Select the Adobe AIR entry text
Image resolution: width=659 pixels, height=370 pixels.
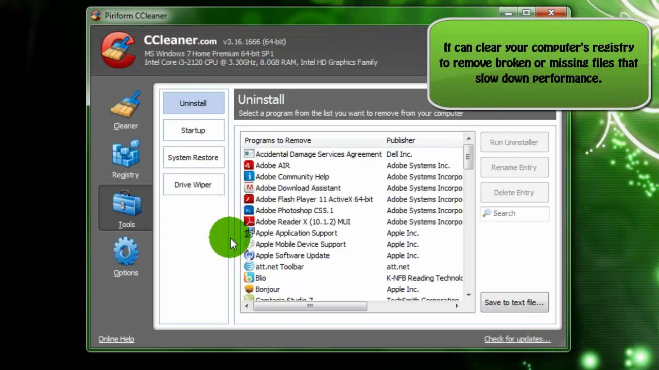click(272, 165)
